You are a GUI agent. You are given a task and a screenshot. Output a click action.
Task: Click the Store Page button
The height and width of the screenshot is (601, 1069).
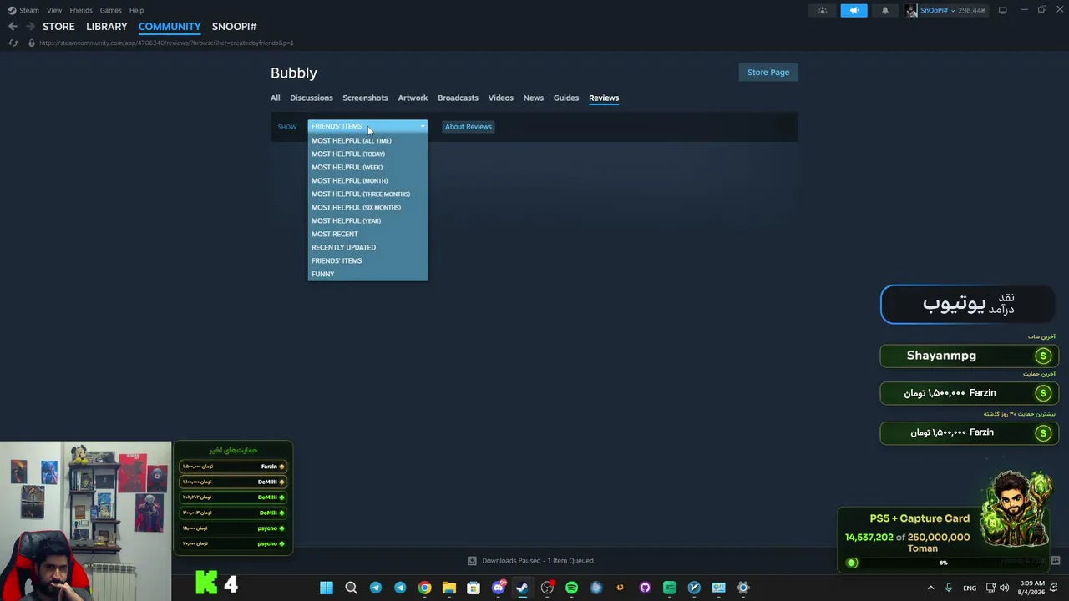[768, 73]
